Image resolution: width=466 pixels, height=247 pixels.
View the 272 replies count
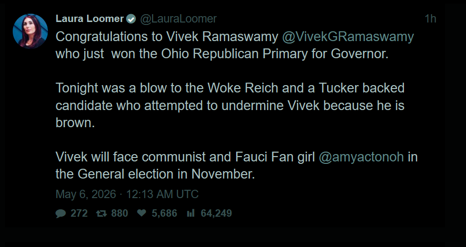(x=79, y=213)
